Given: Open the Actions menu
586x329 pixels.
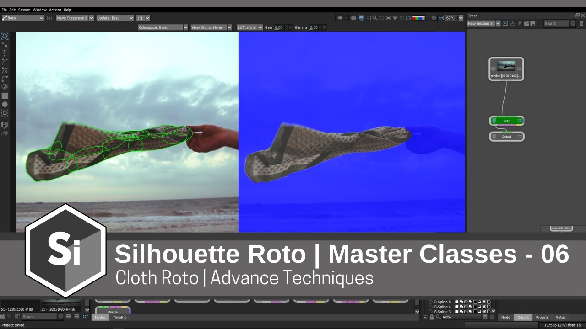Looking at the screenshot, I should click(x=55, y=10).
